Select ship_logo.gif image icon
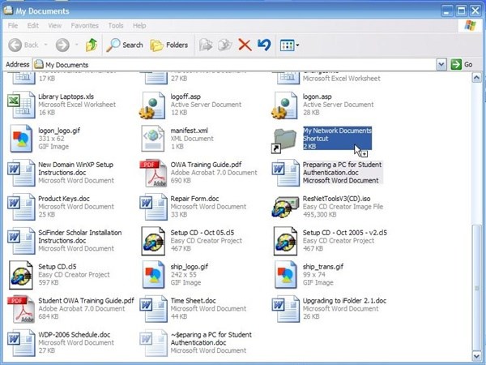The height and width of the screenshot is (365, 486). pos(153,275)
